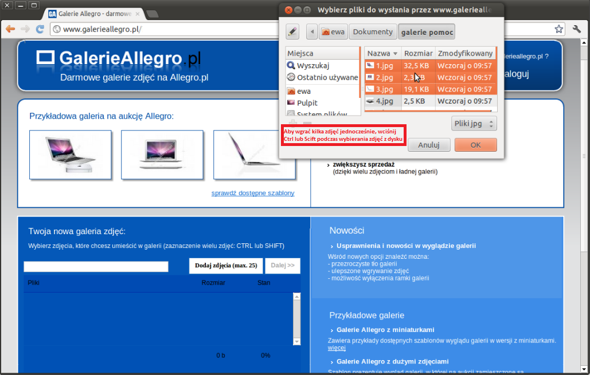Confirm file selection with OK
This screenshot has height=375, width=590.
click(476, 145)
